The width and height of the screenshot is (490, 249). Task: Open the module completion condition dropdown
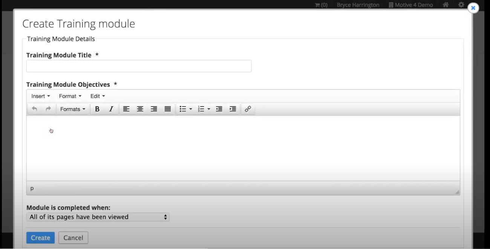[98, 217]
